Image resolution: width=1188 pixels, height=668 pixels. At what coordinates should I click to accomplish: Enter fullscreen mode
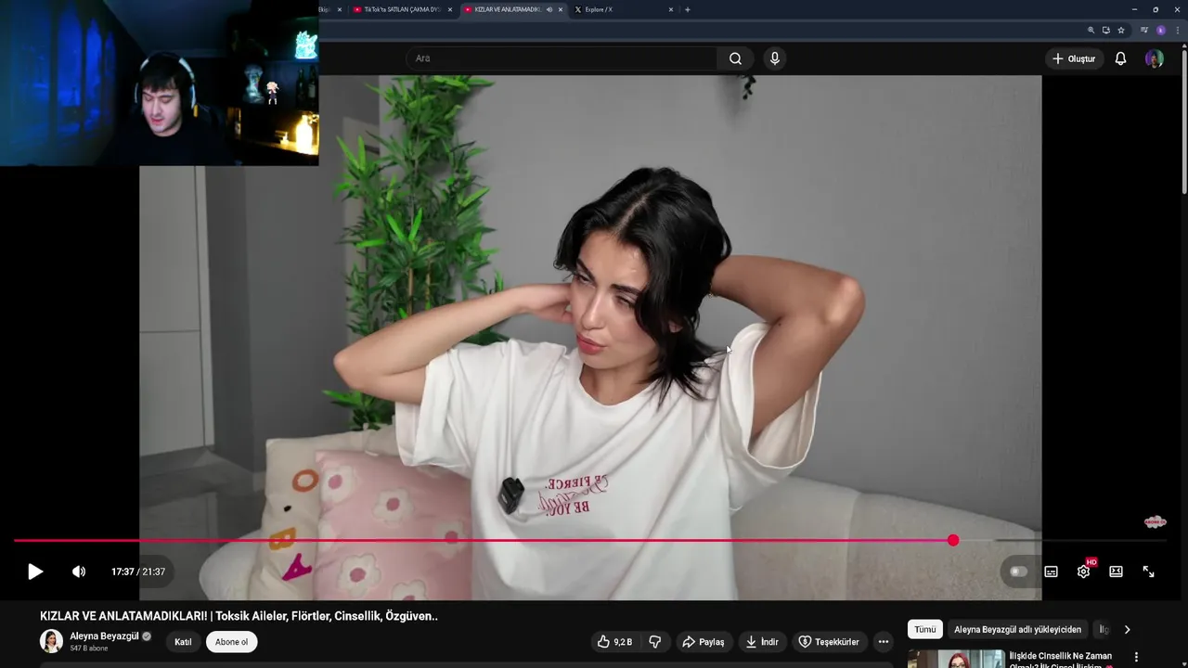(1148, 572)
